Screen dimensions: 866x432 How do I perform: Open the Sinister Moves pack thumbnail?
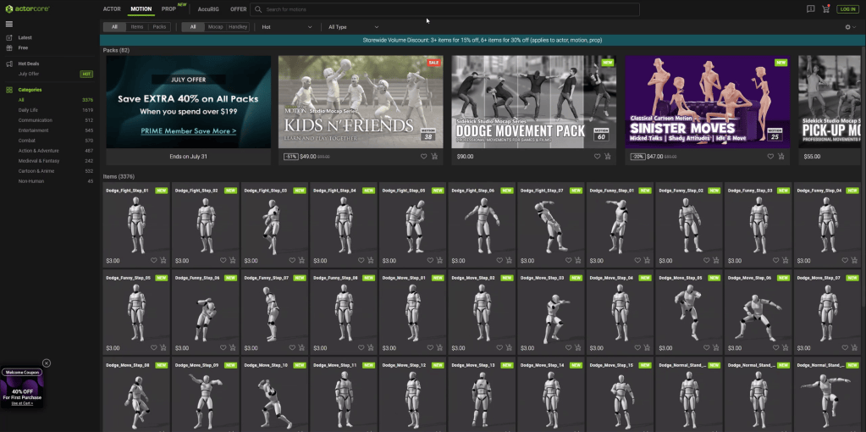pos(708,102)
